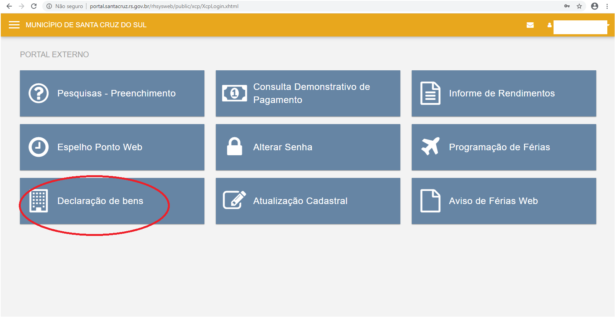The width and height of the screenshot is (615, 317).
Task: Open Aviso de Férias Web tile
Action: tap(504, 201)
